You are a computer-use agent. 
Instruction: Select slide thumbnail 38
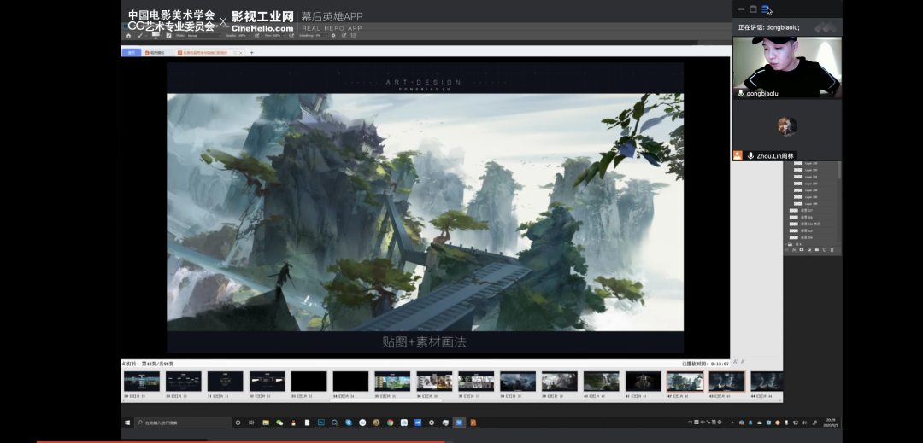(x=518, y=382)
